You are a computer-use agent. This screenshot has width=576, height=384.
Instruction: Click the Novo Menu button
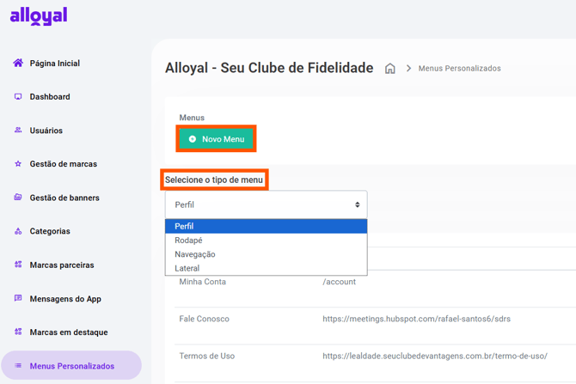(x=216, y=139)
